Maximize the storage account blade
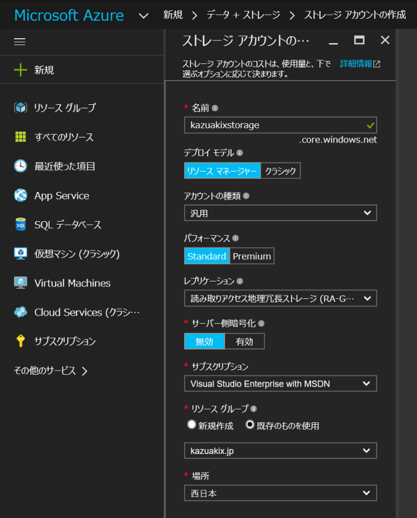The image size is (417, 518). click(359, 40)
